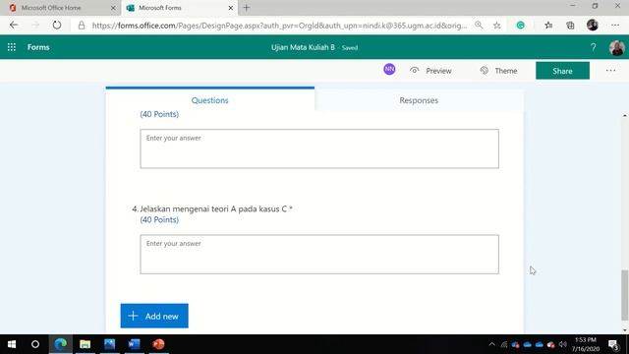This screenshot has height=354, width=629.
Task: Click the browser address bar URL
Action: click(x=279, y=26)
